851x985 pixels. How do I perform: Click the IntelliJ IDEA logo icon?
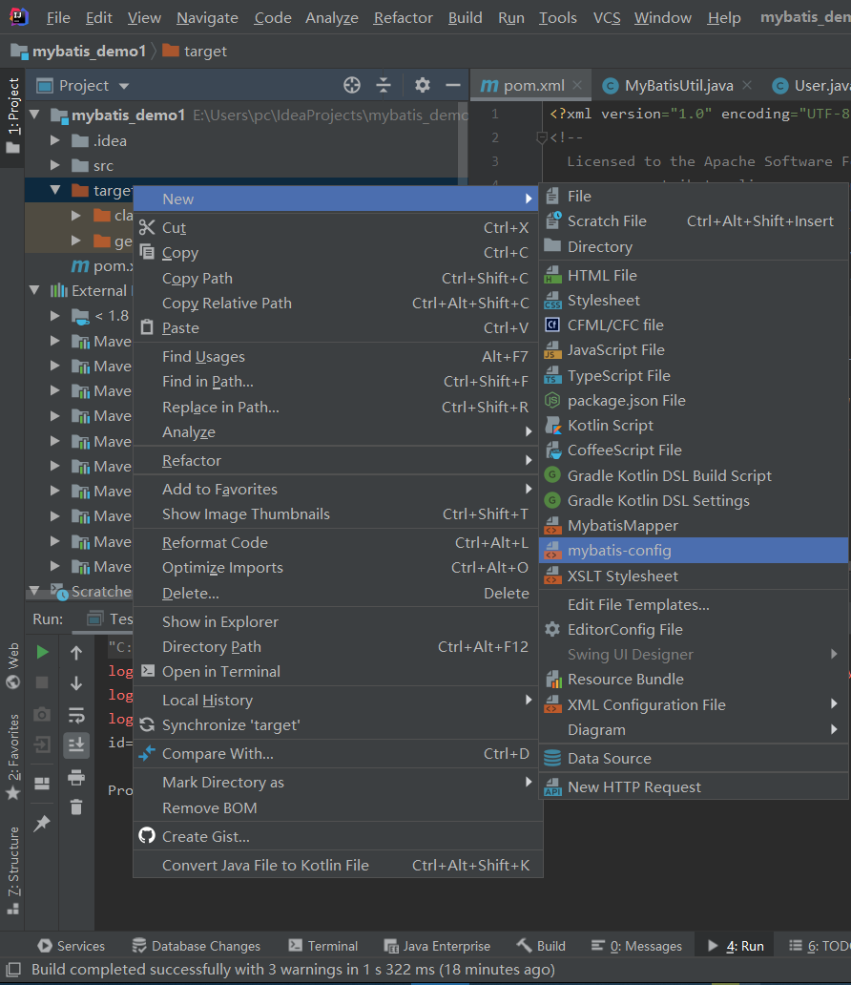tap(19, 17)
